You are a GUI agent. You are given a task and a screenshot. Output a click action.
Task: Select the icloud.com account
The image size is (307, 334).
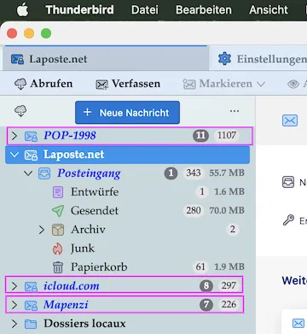[x=124, y=285]
